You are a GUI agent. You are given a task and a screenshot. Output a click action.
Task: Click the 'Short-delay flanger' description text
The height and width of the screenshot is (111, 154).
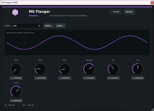pyautogui.click(x=68, y=16)
